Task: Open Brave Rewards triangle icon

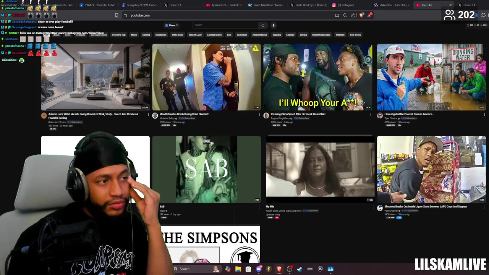Action: pos(370,15)
